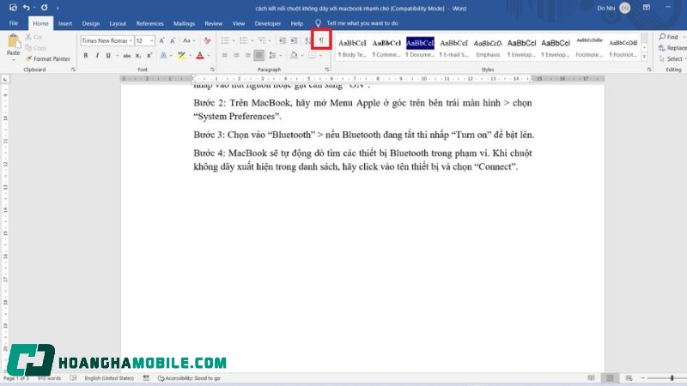Image resolution: width=687 pixels, height=386 pixels.
Task: Click the Undo icon in title bar
Action: coord(26,8)
